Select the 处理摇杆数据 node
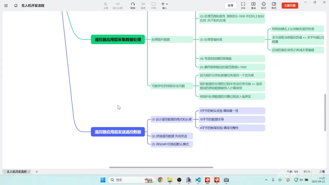Viewport: 329px width, 185px height. pyautogui.click(x=172, y=40)
